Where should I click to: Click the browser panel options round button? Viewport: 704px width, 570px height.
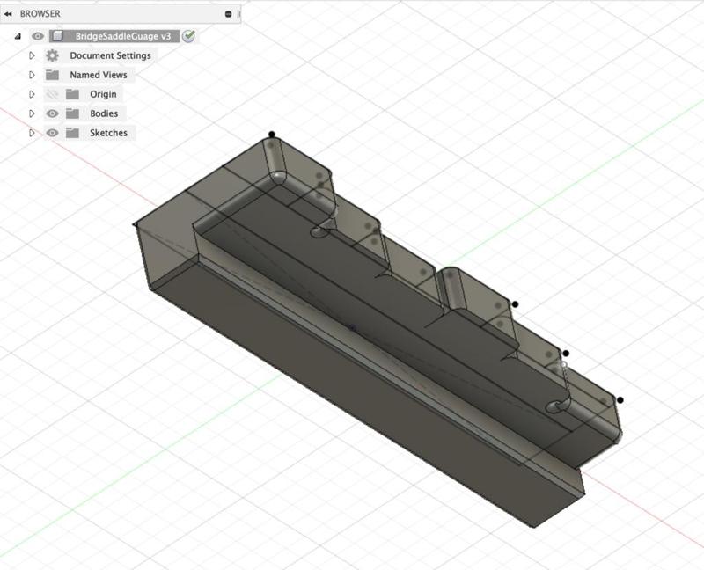[228, 14]
